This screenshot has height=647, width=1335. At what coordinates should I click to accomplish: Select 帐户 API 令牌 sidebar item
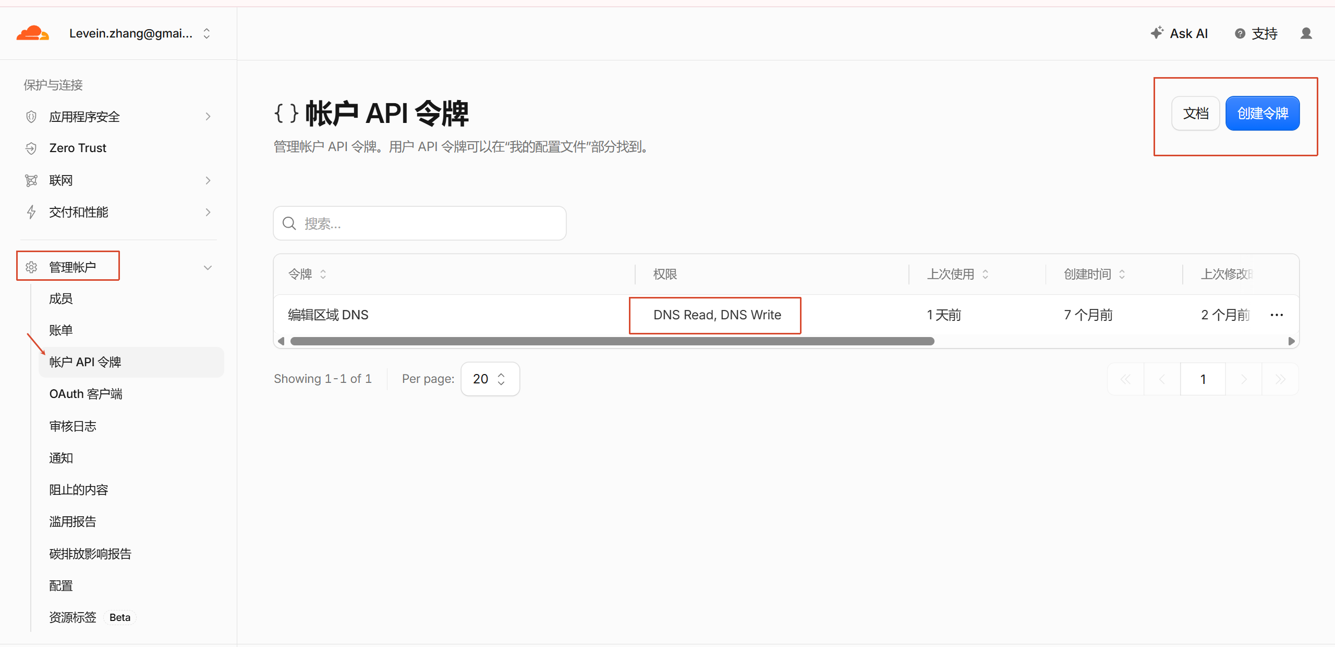131,362
